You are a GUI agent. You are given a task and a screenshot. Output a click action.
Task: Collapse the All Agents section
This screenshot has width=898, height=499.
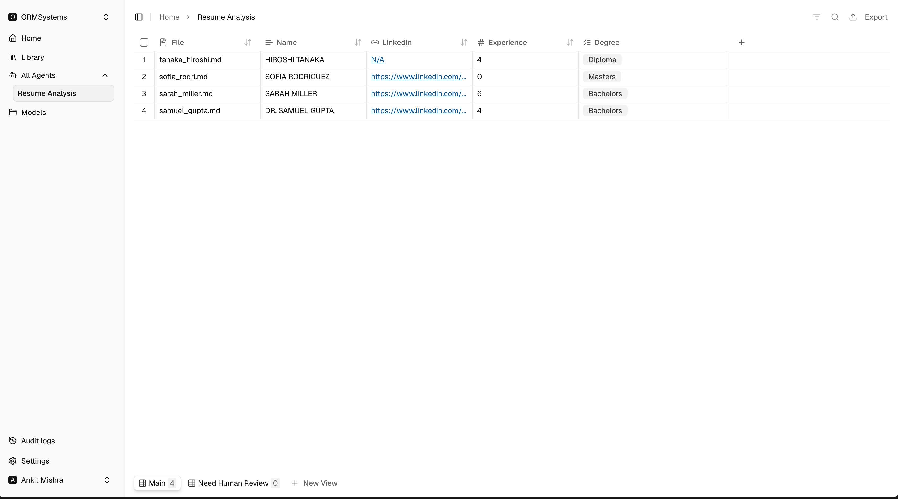[x=105, y=75]
